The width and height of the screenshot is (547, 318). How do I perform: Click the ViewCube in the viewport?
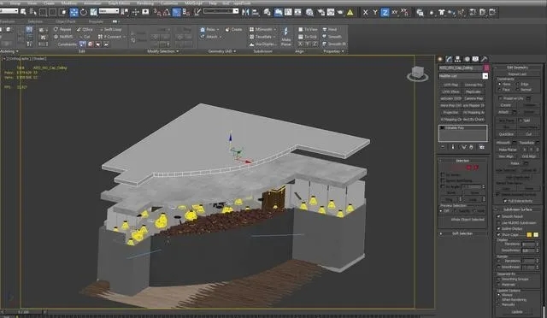418,74
